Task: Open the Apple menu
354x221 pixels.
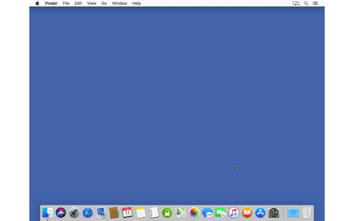Action: click(37, 3)
